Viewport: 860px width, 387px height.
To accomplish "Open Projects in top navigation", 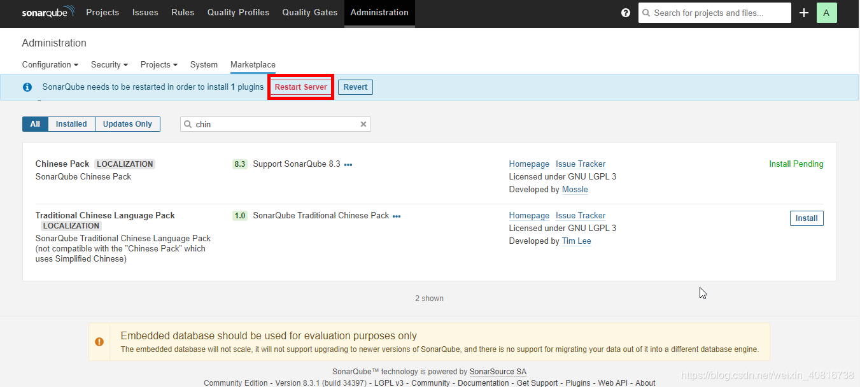I will pos(102,12).
